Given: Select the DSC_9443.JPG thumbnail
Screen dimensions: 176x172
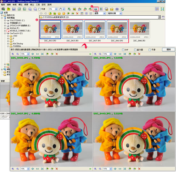Looking at the screenshot, I should [x=117, y=30].
